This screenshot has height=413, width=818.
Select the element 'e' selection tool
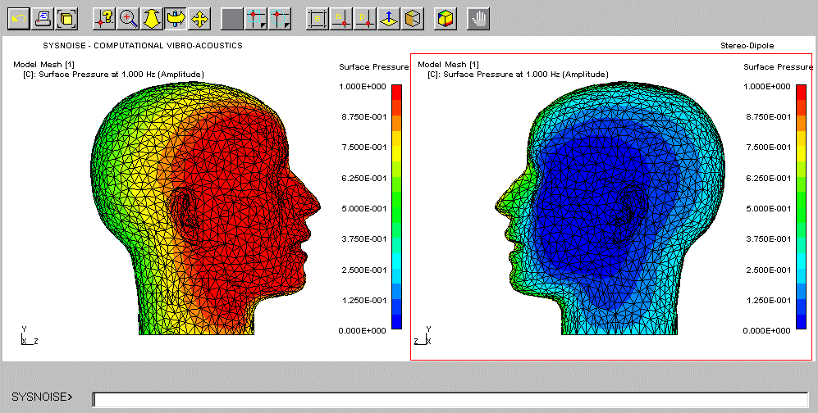pyautogui.click(x=318, y=17)
